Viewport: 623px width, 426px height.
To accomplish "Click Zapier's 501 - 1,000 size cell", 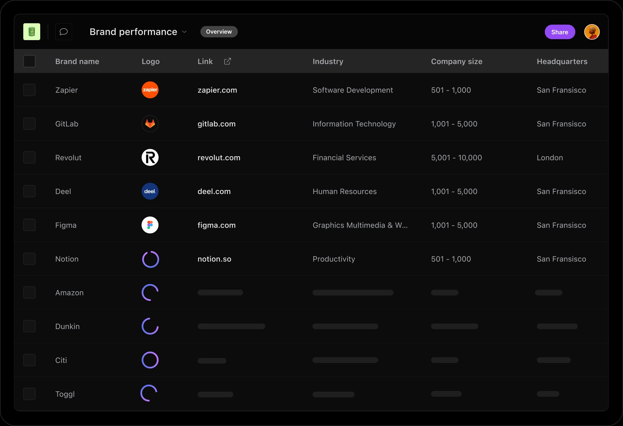I will tap(451, 90).
